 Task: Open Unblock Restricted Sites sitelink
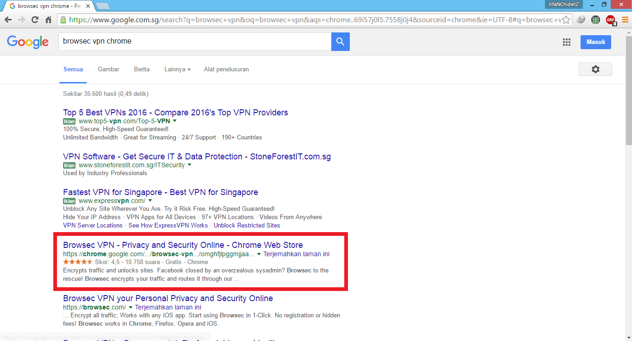click(247, 226)
